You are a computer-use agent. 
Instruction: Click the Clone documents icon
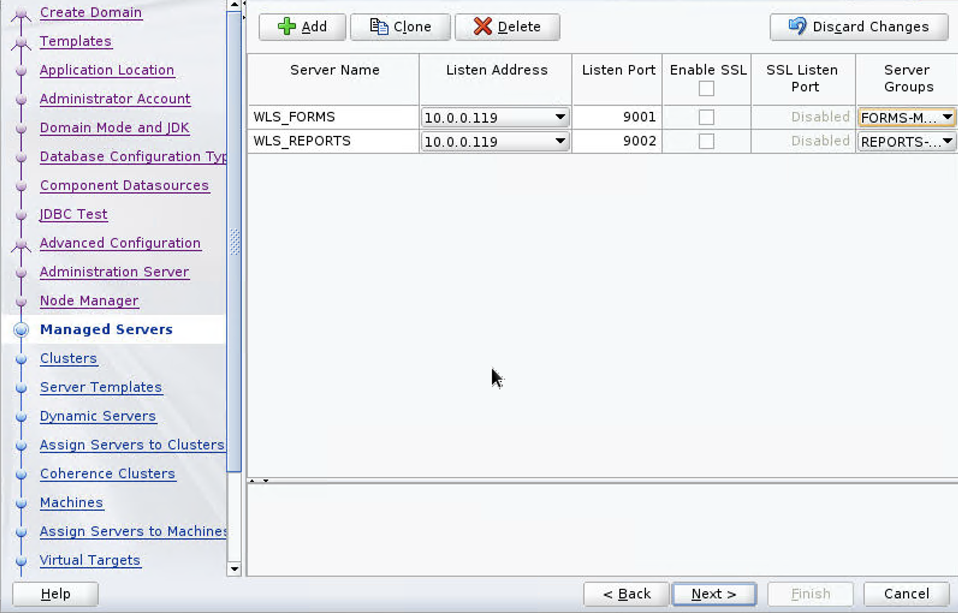point(379,26)
